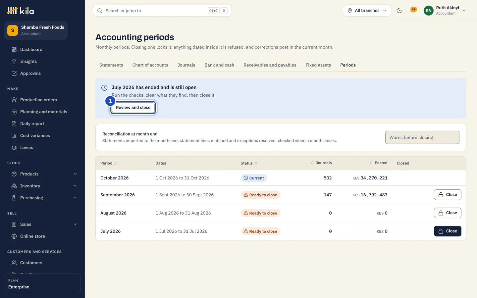Toggle dark mode moon icon

click(399, 11)
